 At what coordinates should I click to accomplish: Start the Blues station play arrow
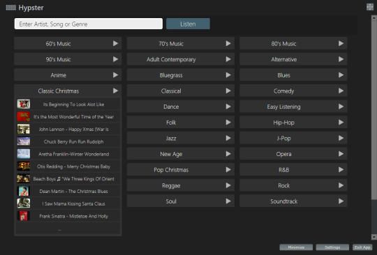tap(341, 75)
